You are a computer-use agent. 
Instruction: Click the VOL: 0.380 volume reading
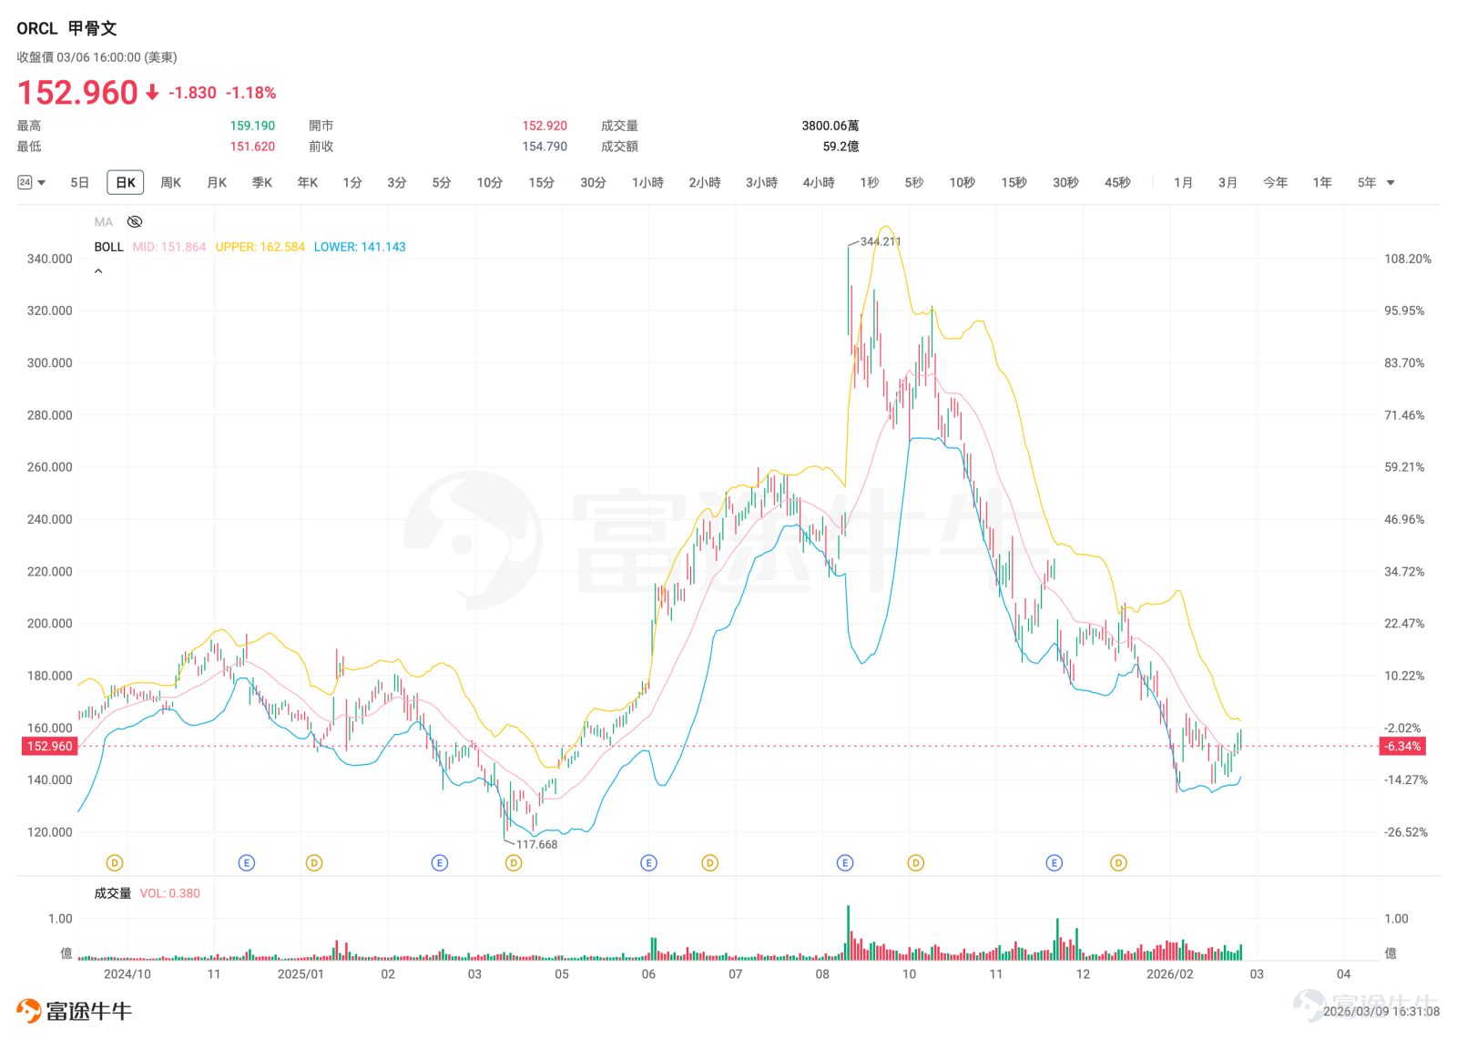pyautogui.click(x=170, y=893)
